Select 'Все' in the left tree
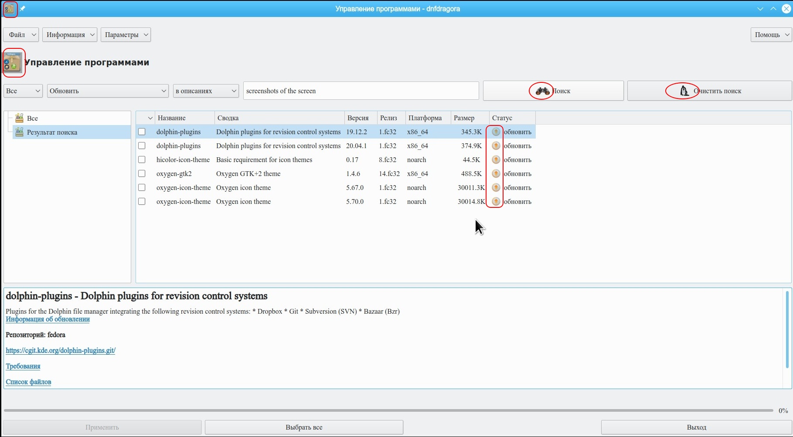 [32, 118]
